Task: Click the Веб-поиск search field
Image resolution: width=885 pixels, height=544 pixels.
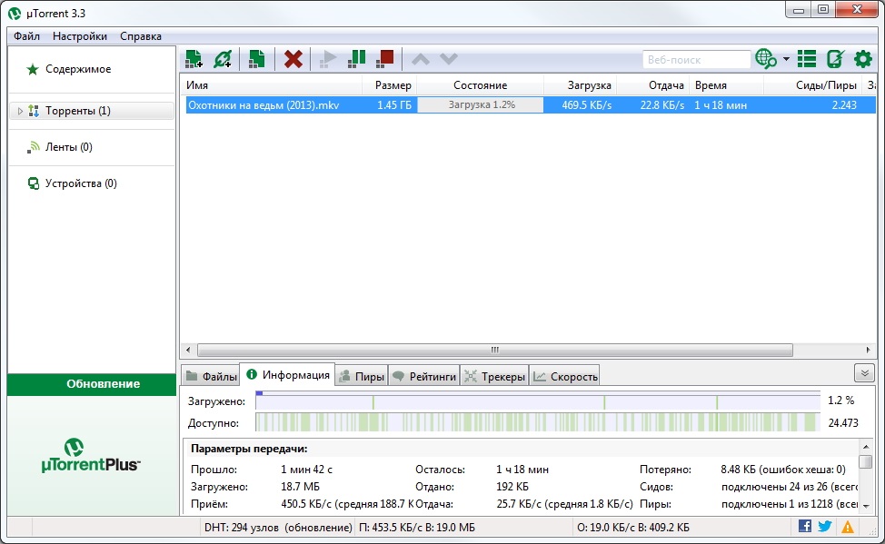Action: 696,60
